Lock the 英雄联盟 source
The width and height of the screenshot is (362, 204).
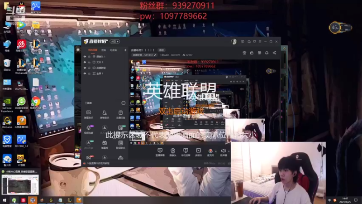pos(89,68)
